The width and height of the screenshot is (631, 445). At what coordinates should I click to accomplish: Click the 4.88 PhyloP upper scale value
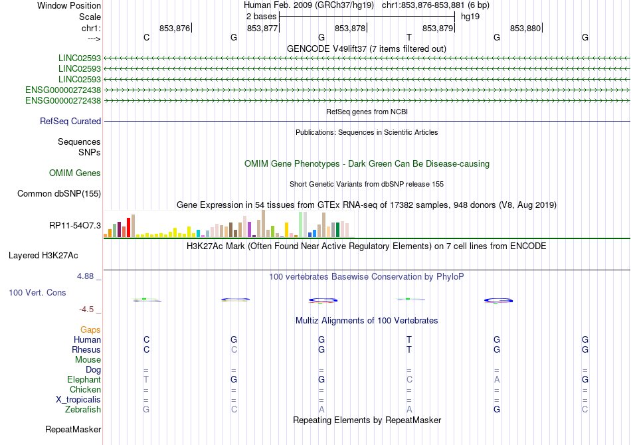[85, 276]
